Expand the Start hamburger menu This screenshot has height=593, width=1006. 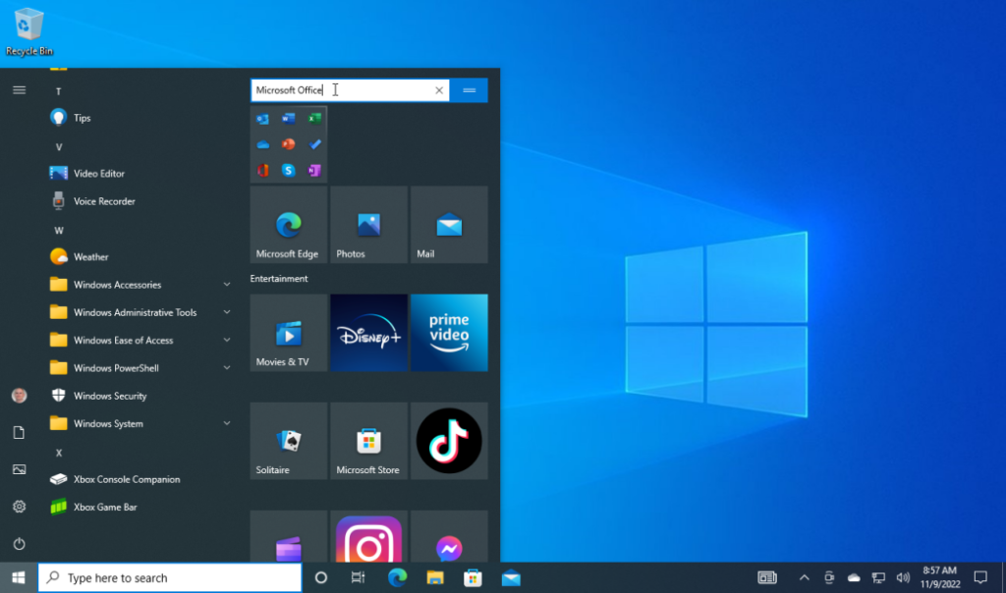(x=19, y=90)
